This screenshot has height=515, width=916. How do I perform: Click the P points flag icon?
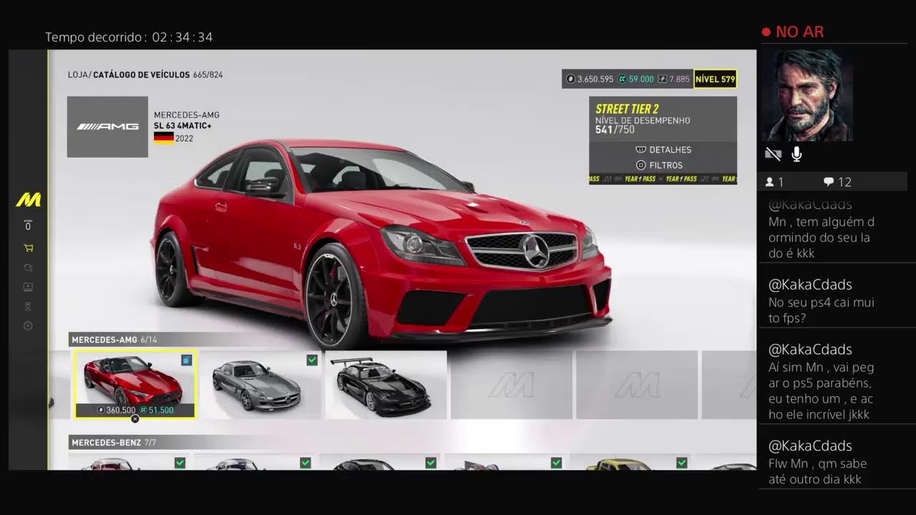[663, 79]
